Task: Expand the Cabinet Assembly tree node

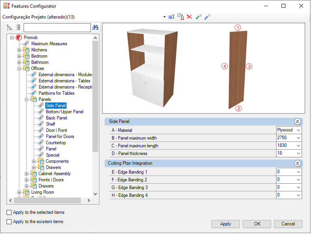Action: (26, 174)
